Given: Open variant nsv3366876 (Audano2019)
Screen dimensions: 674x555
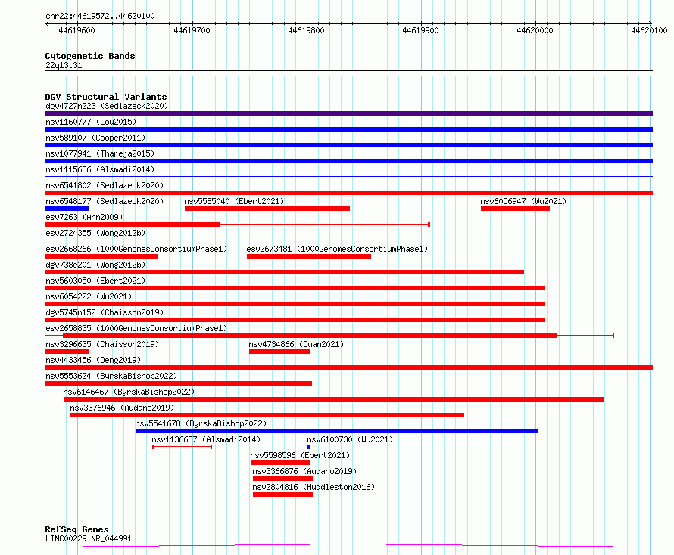Looking at the screenshot, I should tap(304, 471).
